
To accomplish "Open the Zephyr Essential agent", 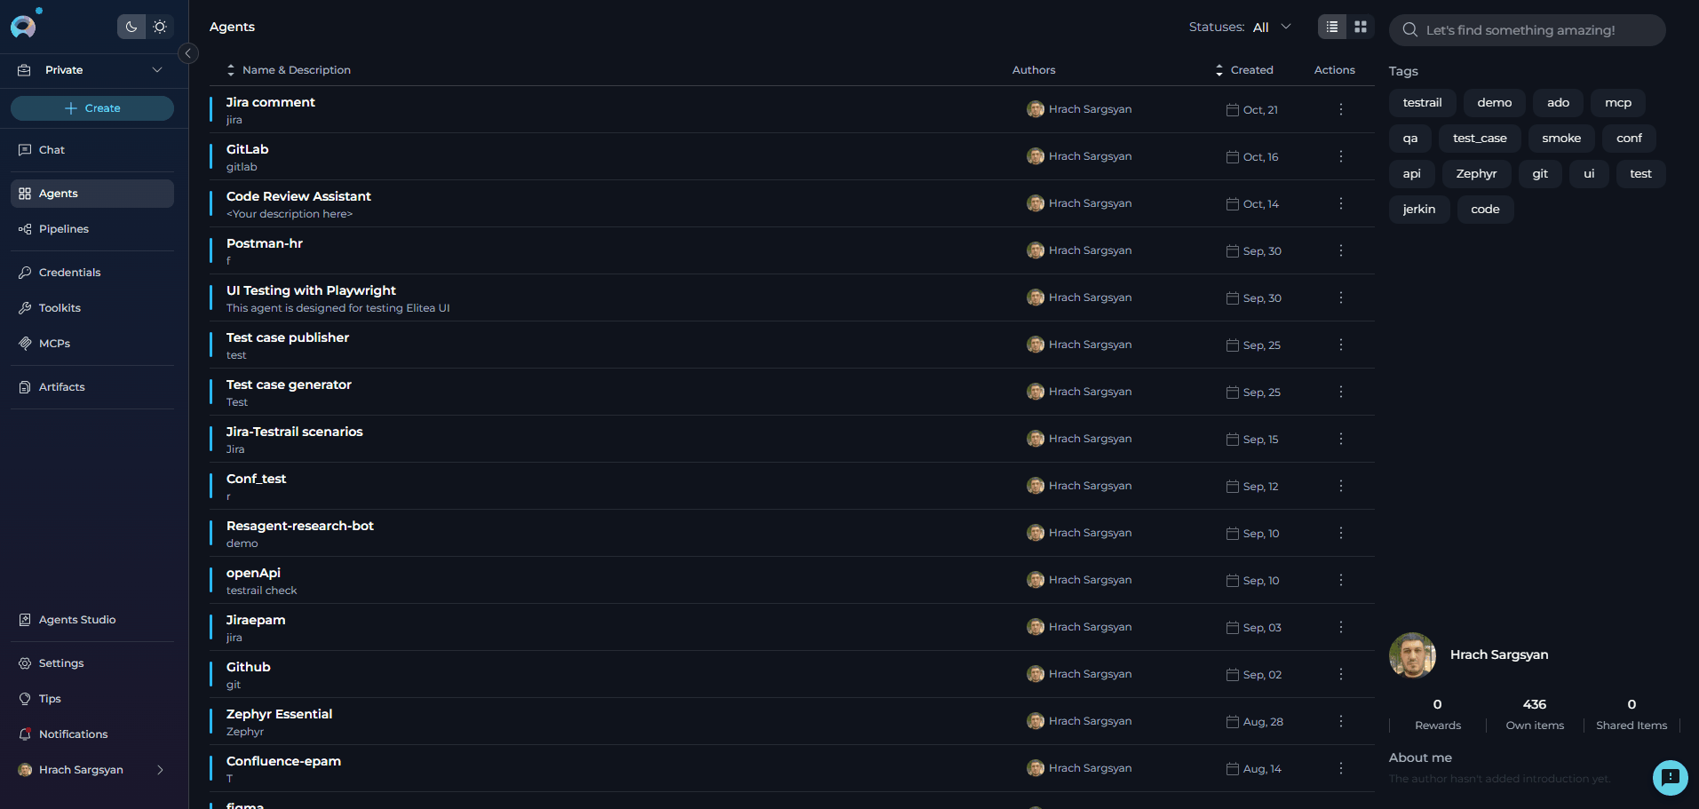I will 279,714.
